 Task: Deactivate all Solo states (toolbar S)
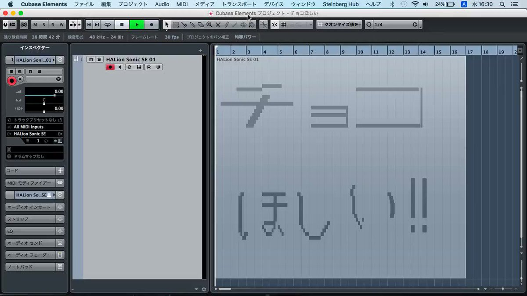click(x=44, y=25)
